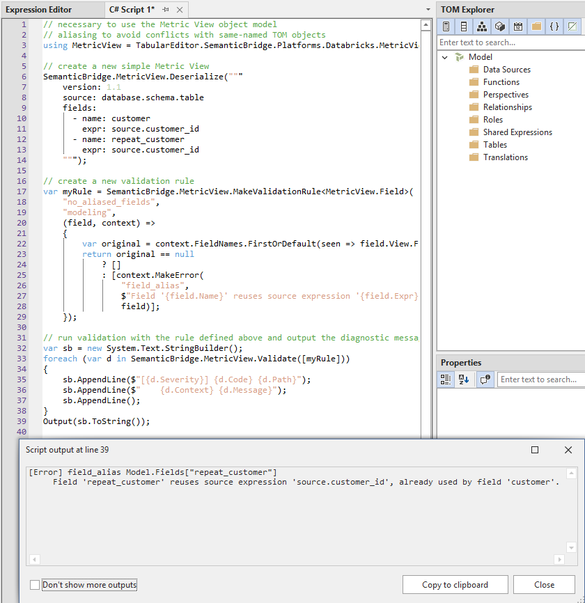Click the editor scrollbar up arrow
This screenshot has height=603, width=585.
426,25
